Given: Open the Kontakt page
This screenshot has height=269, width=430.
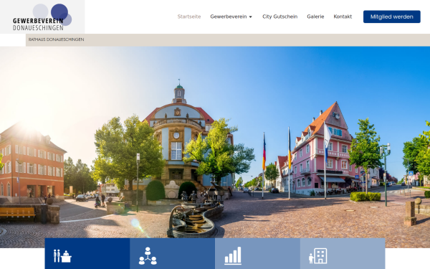Looking at the screenshot, I should coord(343,16).
